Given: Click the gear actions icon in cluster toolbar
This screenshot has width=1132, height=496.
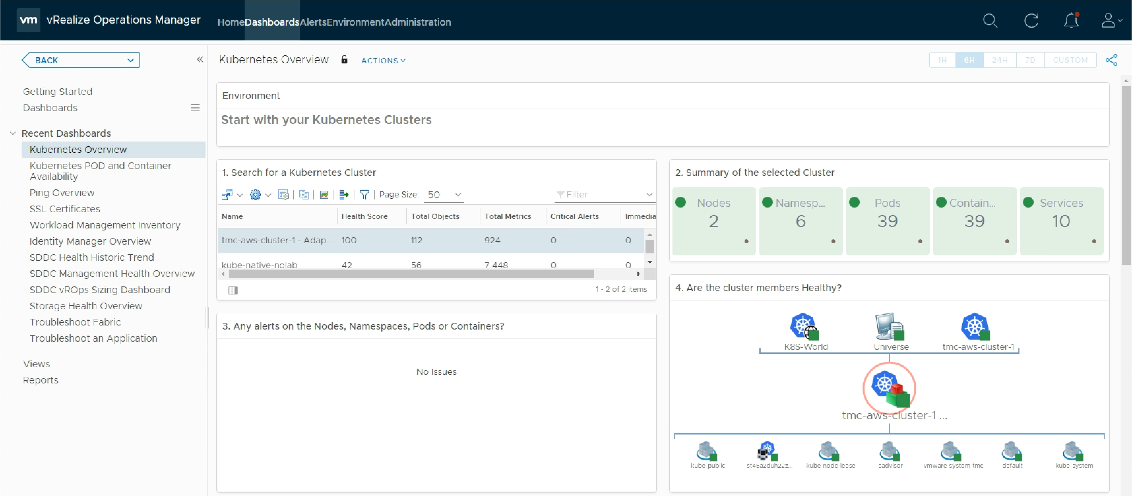Looking at the screenshot, I should point(255,195).
